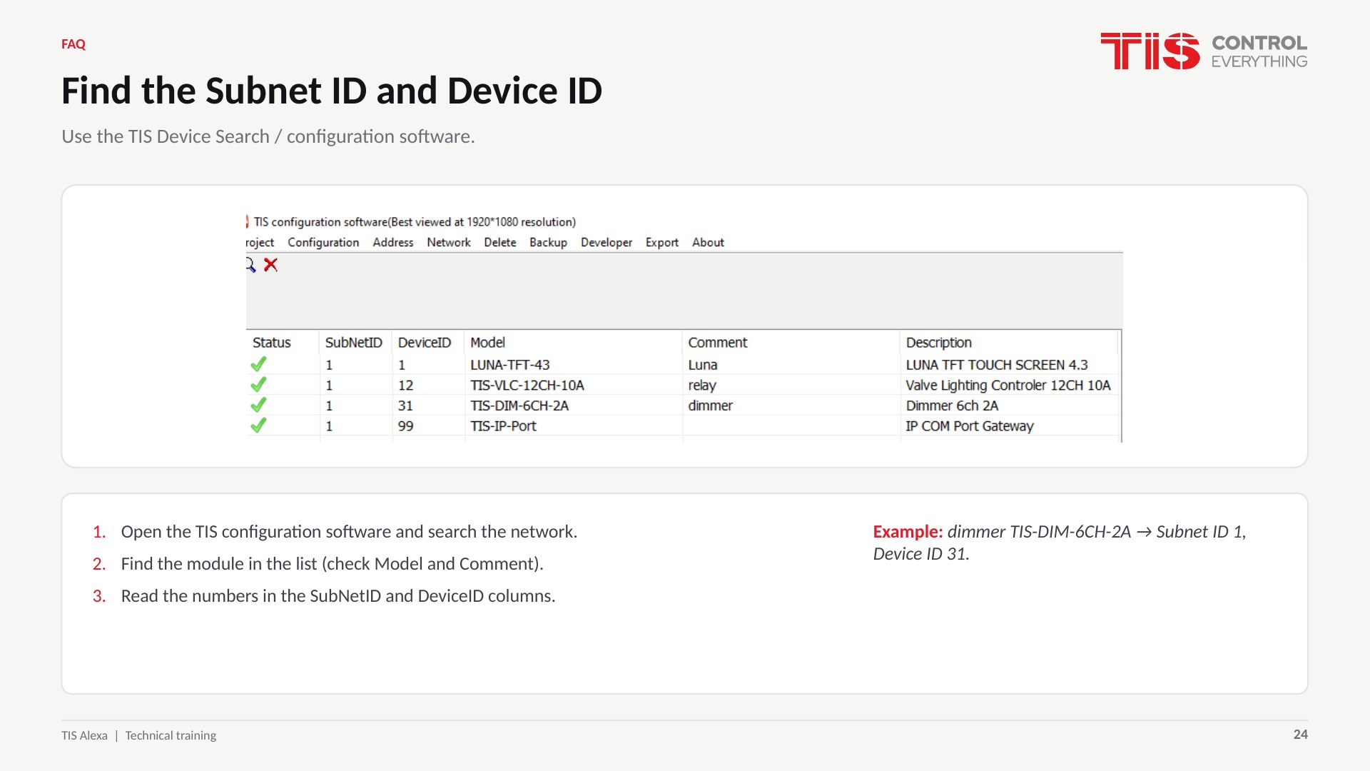Click the red FAQ label

point(73,44)
